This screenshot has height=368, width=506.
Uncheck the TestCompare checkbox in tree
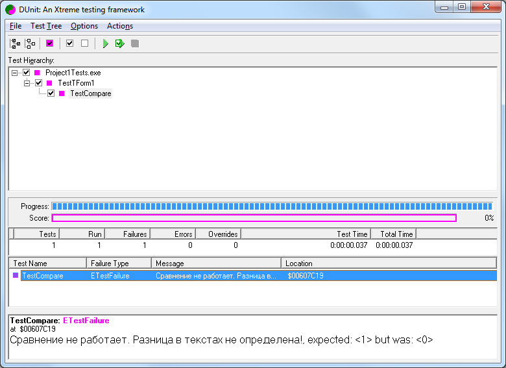point(51,93)
